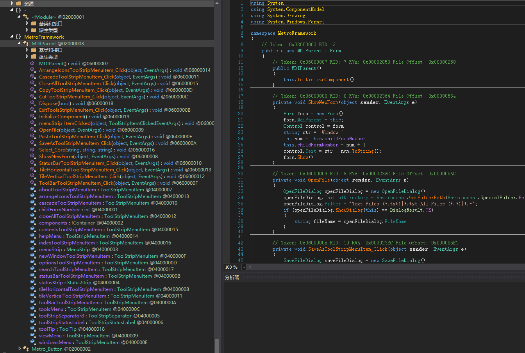This screenshot has height=353, width=525.
Task: Click the 资源 folder icon
Action: [x=19, y=4]
